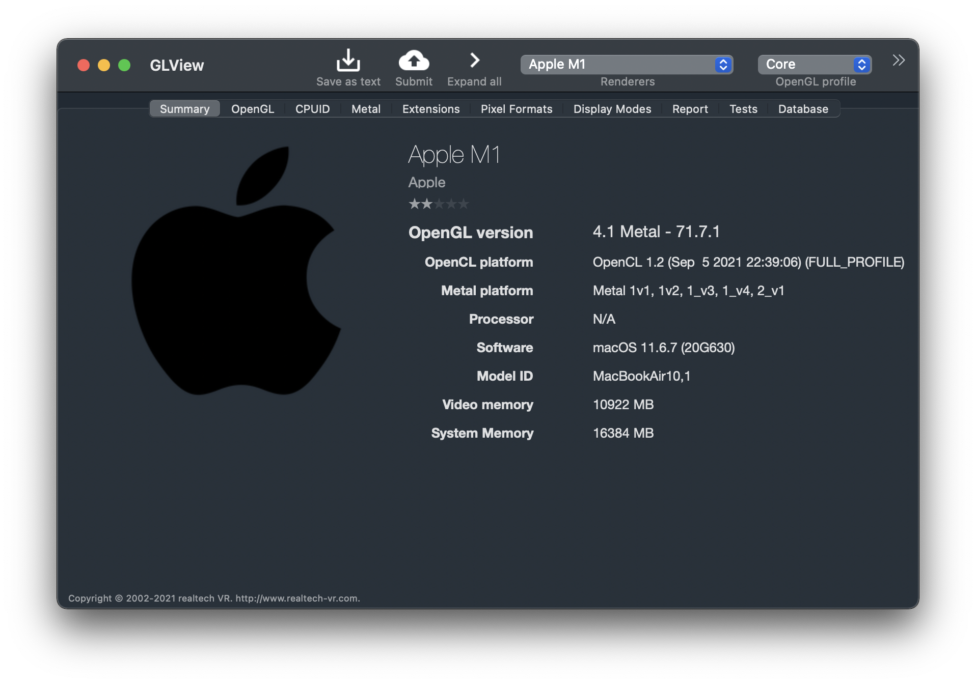Click the 'OpenGL profile' caption
Image resolution: width=976 pixels, height=684 pixels.
point(816,81)
